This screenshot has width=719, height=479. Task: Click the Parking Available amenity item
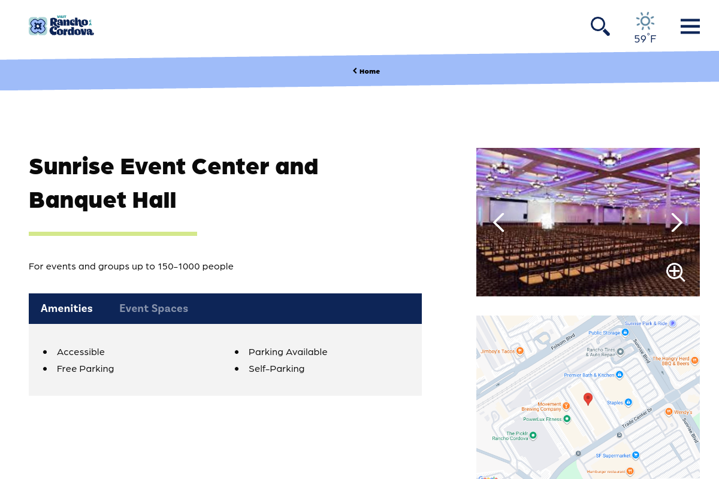tap(288, 352)
